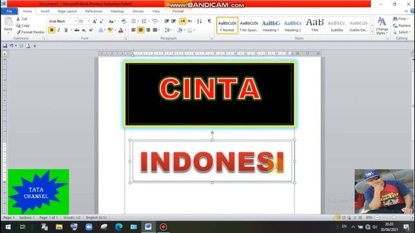
Task: Toggle Subscript formatting
Action: click(84, 30)
